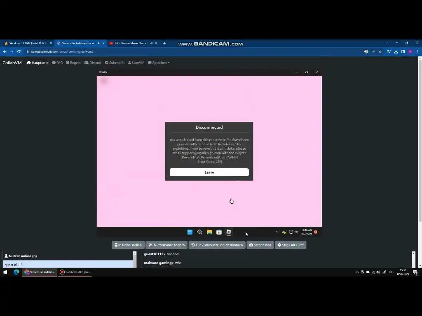Screen dimensions: 422x316
Task: Mute audio on the YouTube tab
Action: click(x=151, y=43)
